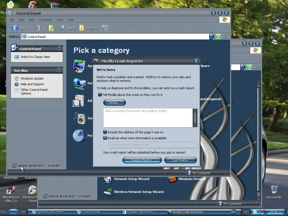The height and width of the screenshot is (216, 288).
Task: Click Go in the background window
Action: pos(252,67)
